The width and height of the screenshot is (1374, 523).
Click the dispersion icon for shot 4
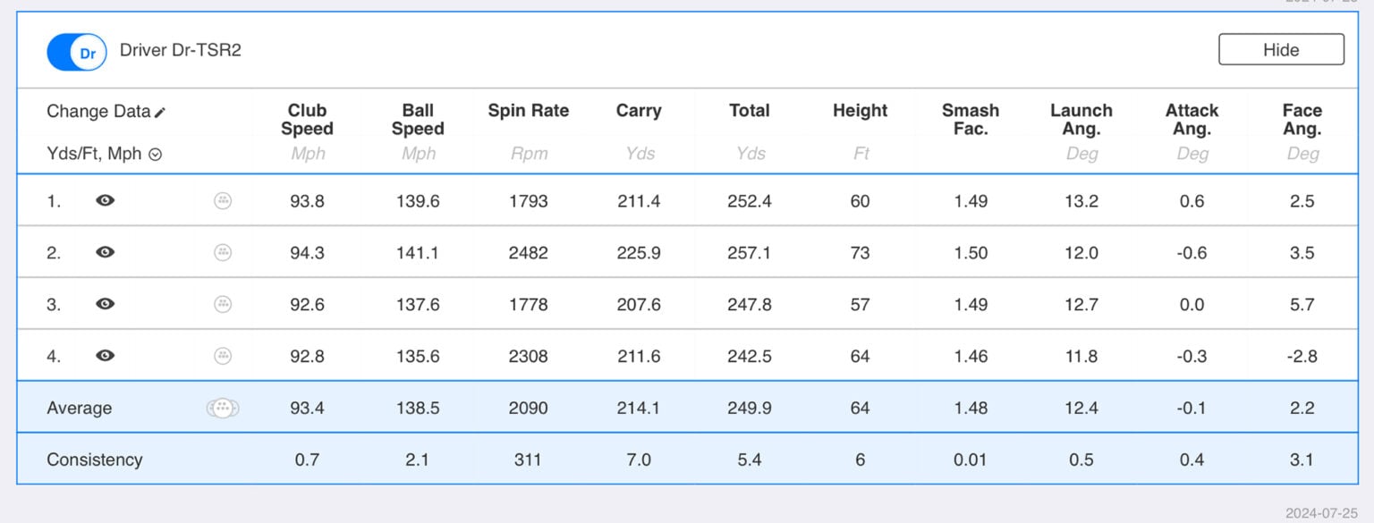click(x=223, y=356)
